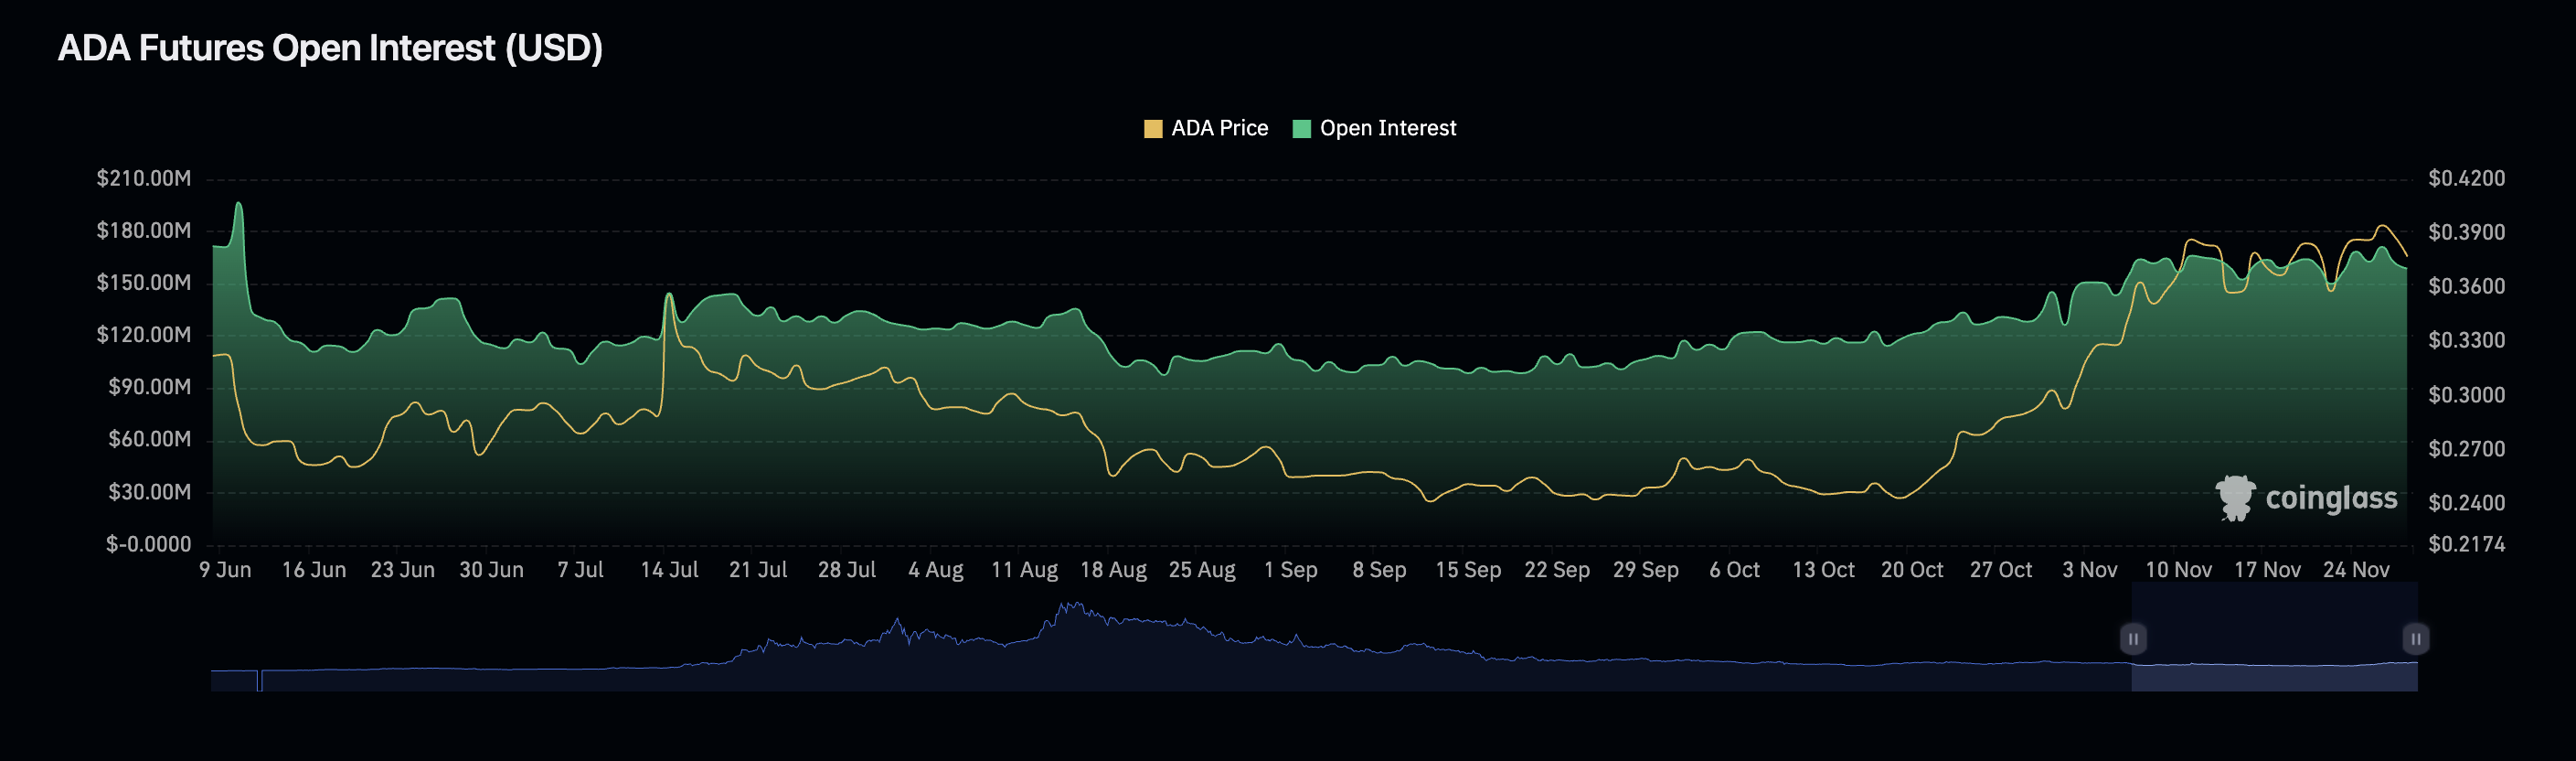Click the 22 Sep date label
Image resolution: width=2576 pixels, height=761 pixels.
coord(1558,570)
